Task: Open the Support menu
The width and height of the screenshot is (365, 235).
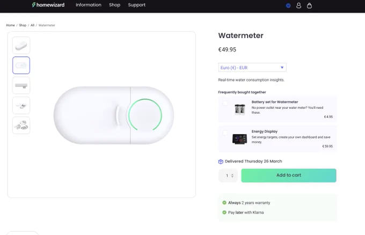Action: (137, 5)
